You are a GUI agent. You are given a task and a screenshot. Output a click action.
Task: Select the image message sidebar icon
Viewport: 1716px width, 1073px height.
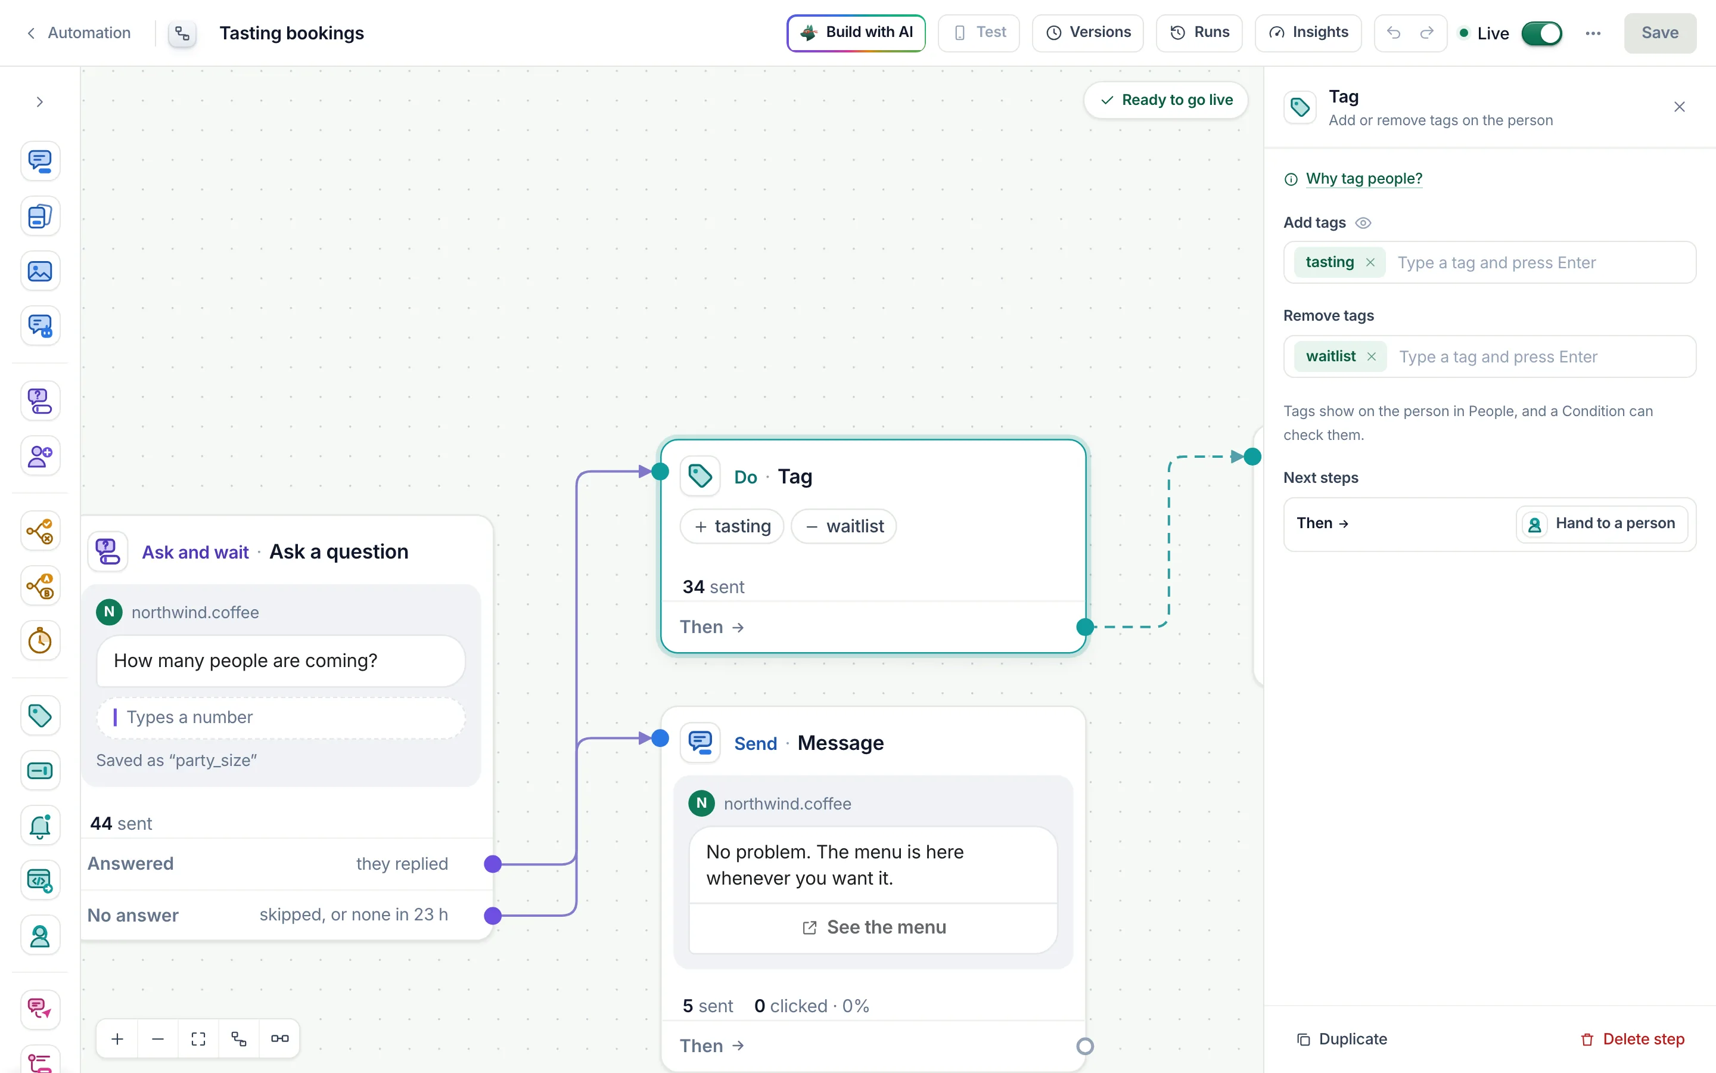[40, 271]
